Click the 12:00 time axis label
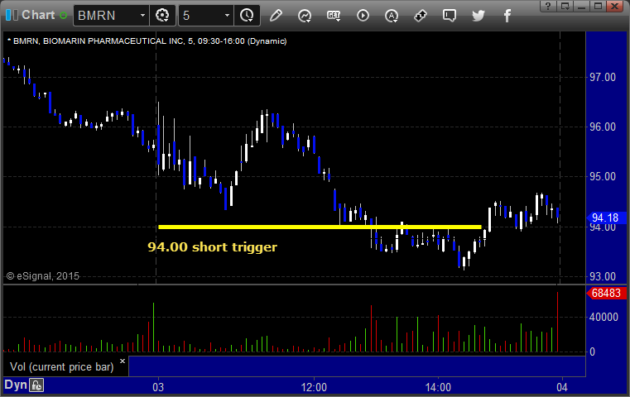This screenshot has height=397, width=630. [x=314, y=387]
